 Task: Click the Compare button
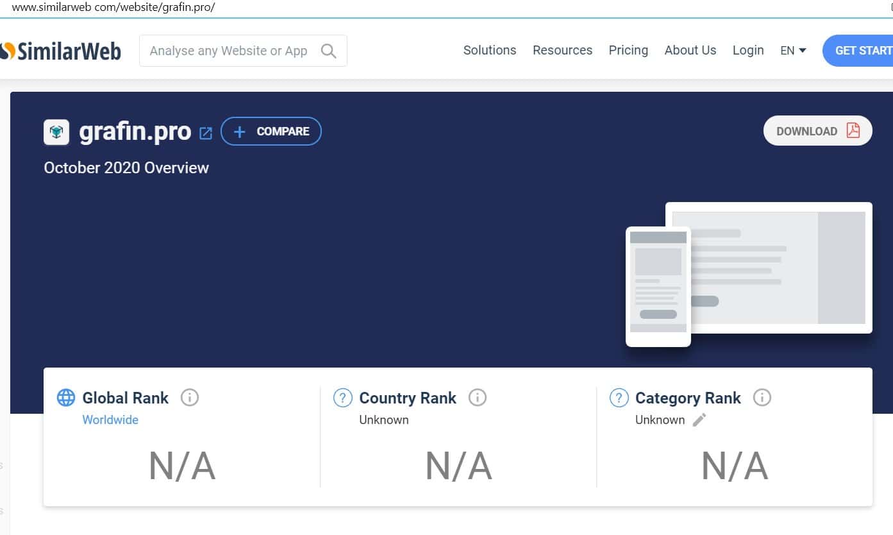[x=271, y=131]
